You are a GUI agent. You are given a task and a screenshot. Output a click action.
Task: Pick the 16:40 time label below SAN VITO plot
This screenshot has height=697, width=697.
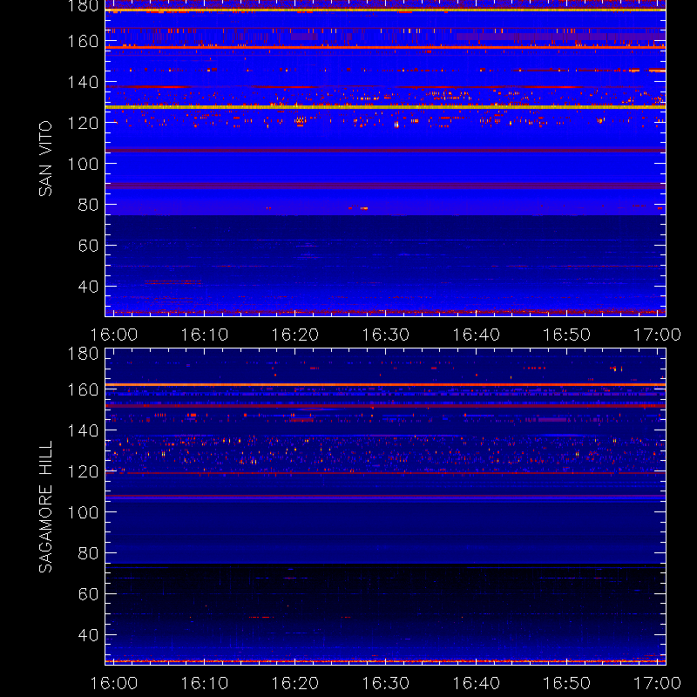tap(476, 335)
